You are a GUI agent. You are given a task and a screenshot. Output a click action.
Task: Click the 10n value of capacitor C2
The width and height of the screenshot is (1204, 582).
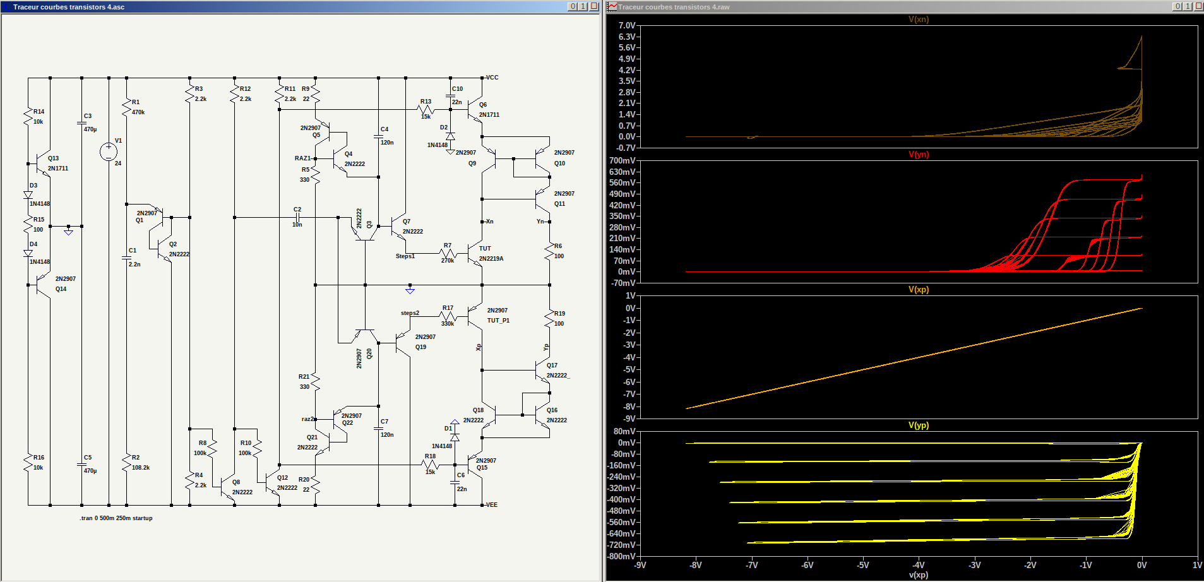(x=297, y=225)
